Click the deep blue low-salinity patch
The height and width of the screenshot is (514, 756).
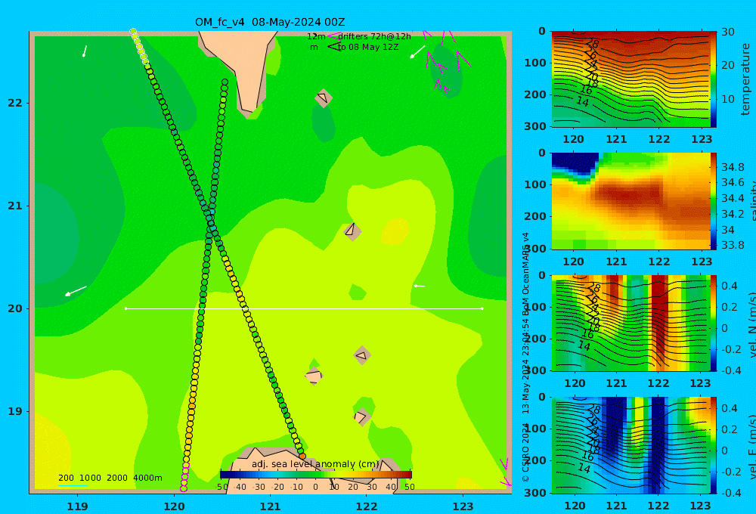tap(574, 163)
